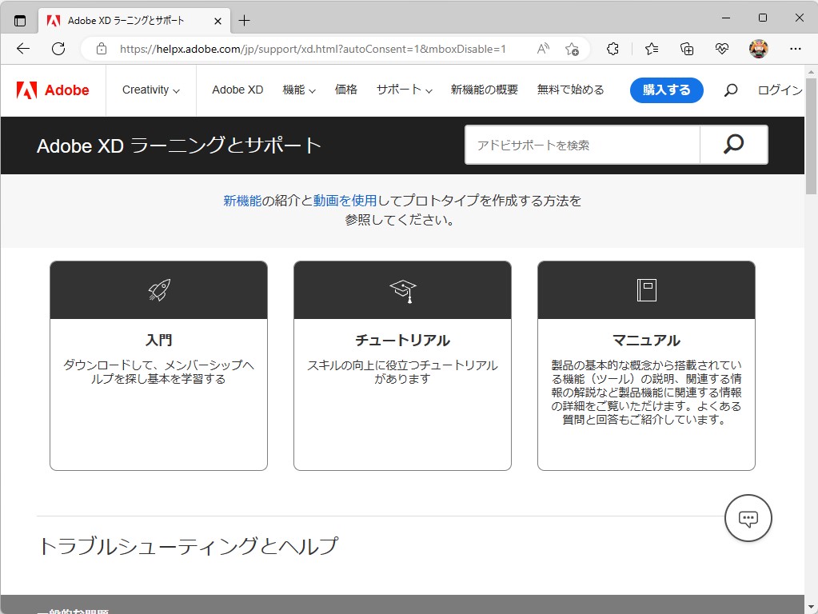Click the graduation cap icon on チュートリアル card
The height and width of the screenshot is (614, 818).
coord(402,289)
